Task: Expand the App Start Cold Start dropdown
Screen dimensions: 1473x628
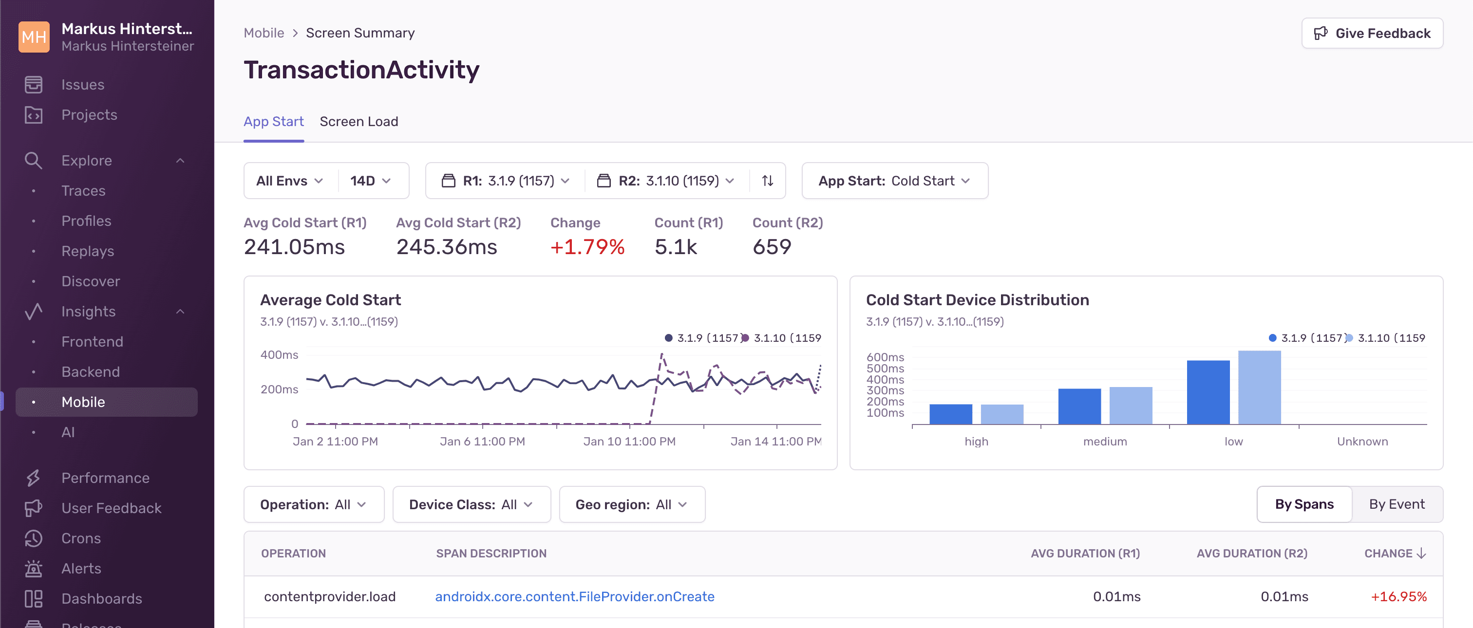Action: tap(894, 180)
